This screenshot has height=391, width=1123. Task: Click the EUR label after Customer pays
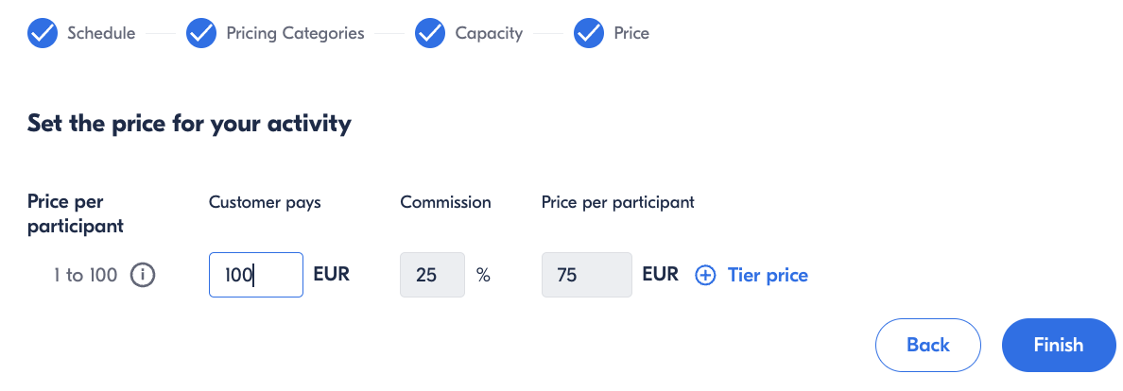[x=332, y=274]
